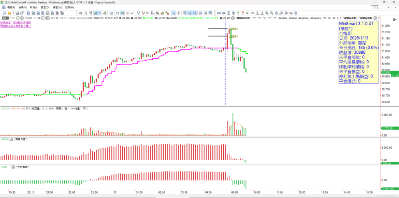Open workspace using the yellow folder icon
The image size is (399, 198).
click(9, 13)
